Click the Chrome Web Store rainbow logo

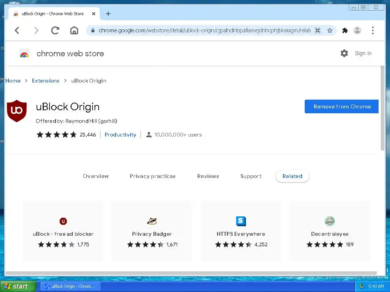coord(24,53)
